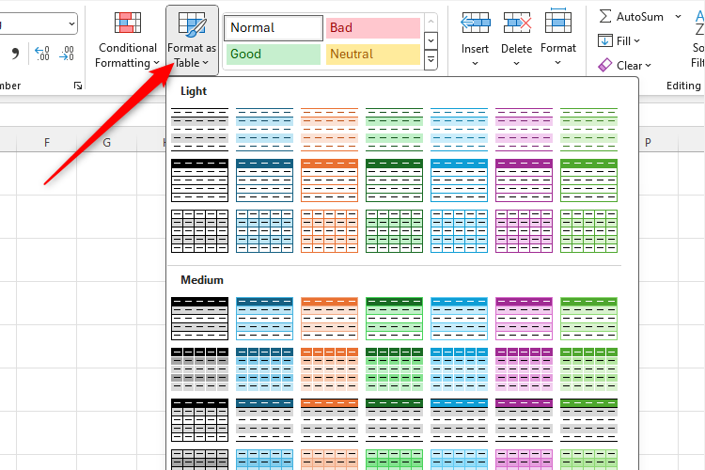
Task: Select first-row Medium purple table style
Action: tap(524, 319)
